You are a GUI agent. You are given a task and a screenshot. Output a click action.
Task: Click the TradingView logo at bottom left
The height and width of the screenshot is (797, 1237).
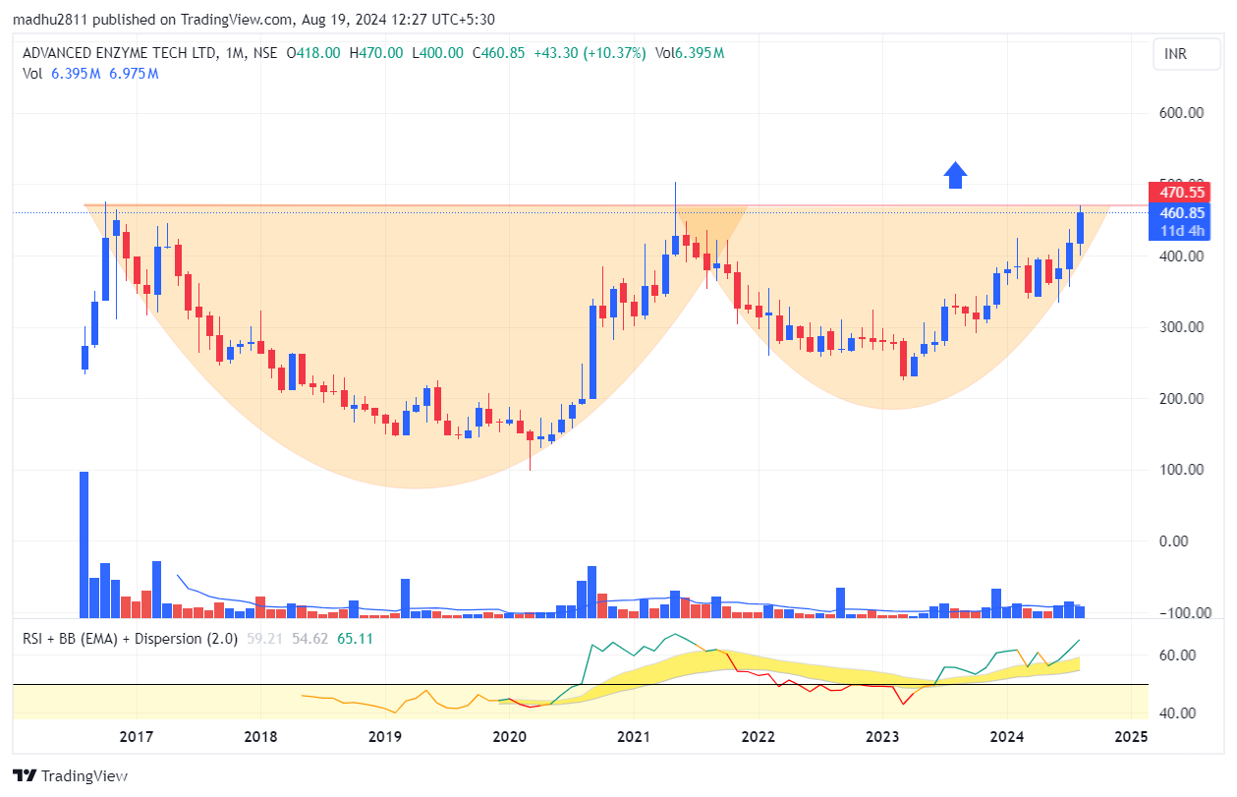coord(70,775)
